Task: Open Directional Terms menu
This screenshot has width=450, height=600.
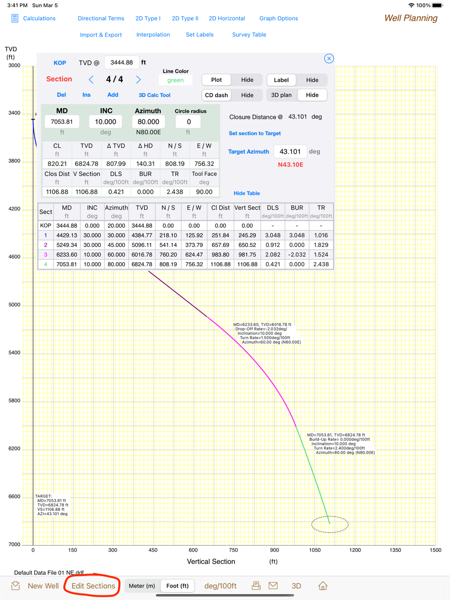Action: 101,18
